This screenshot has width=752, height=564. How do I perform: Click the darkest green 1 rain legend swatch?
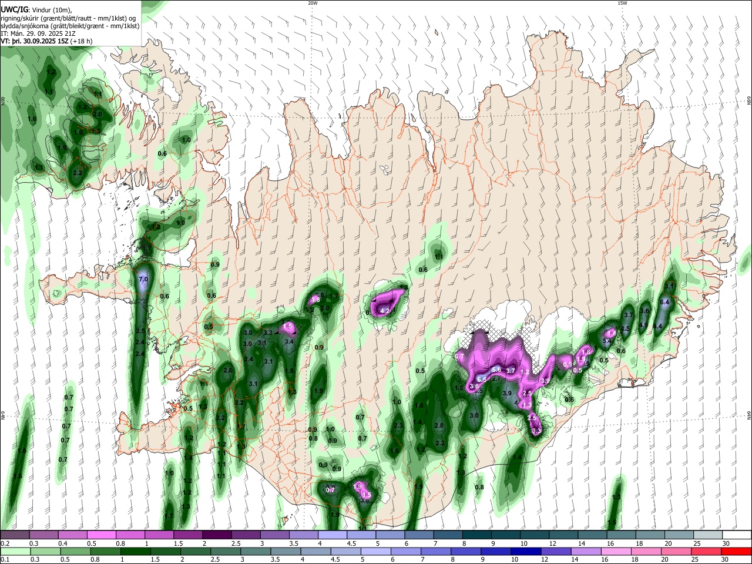coord(135,552)
